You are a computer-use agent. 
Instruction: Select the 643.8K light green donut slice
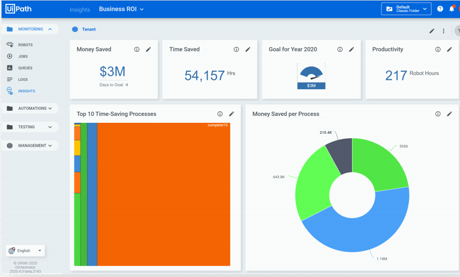314,185
